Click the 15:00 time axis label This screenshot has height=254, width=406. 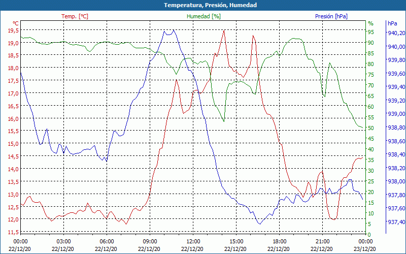236,242
